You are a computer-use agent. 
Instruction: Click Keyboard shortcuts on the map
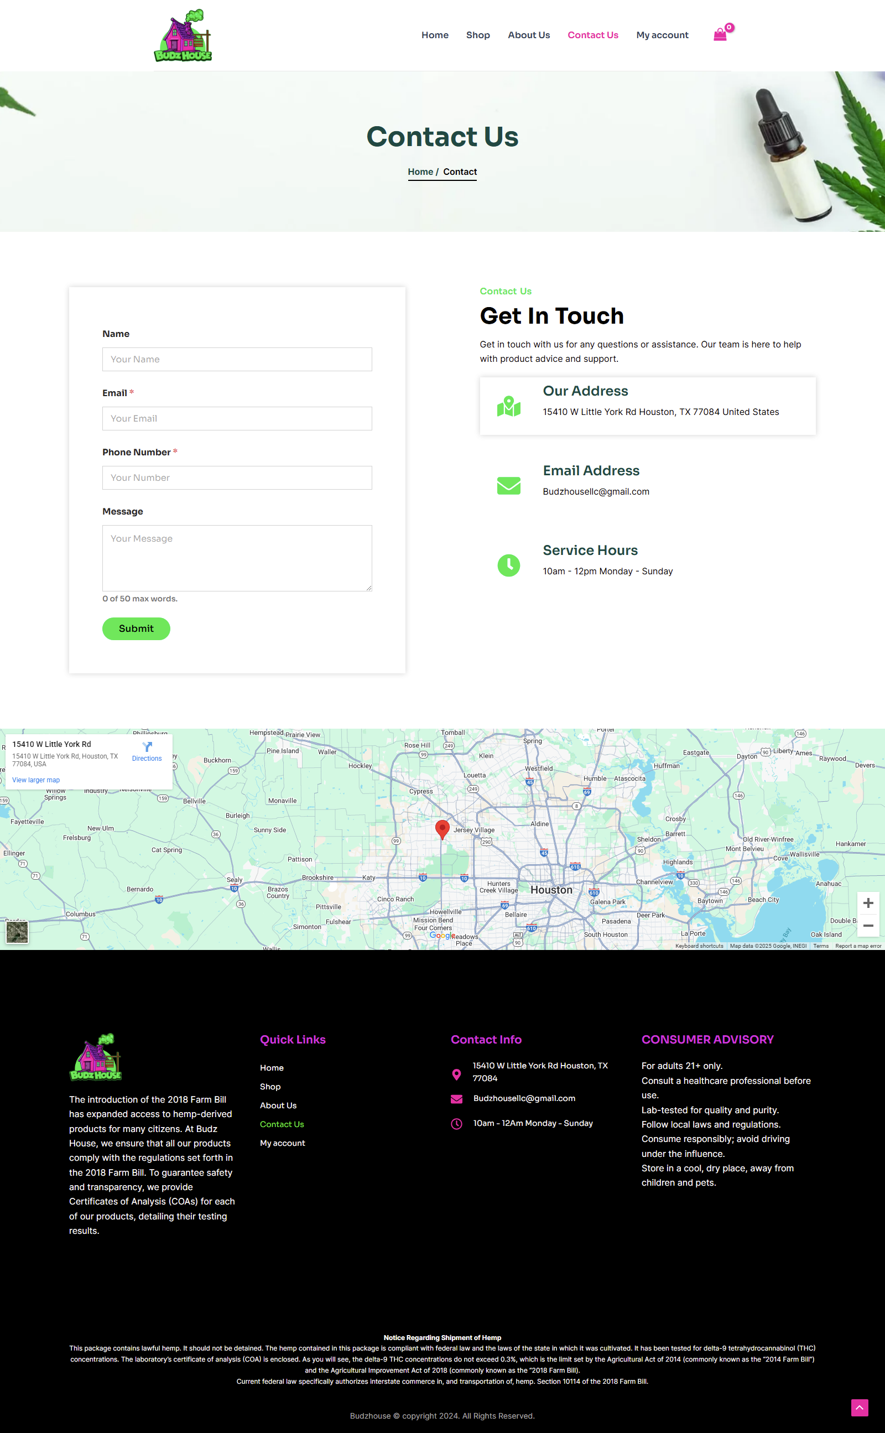pos(699,946)
